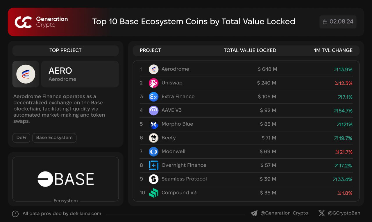
Task: Click the $ 92 M value
Action: (268, 110)
